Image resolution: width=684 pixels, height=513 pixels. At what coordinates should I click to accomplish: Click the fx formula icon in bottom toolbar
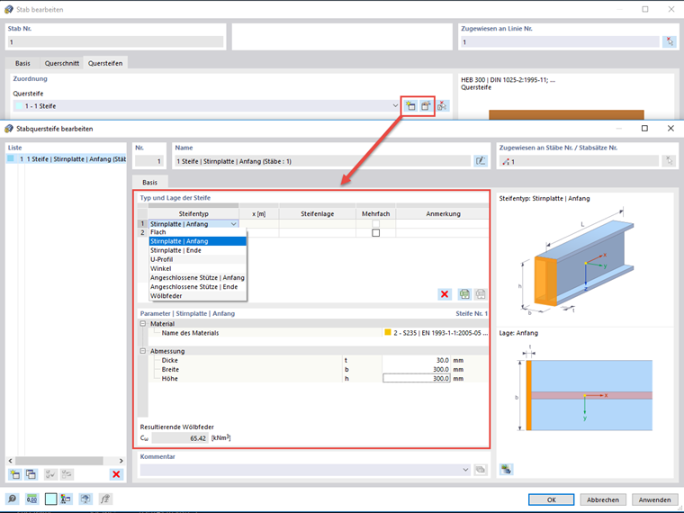(x=105, y=499)
